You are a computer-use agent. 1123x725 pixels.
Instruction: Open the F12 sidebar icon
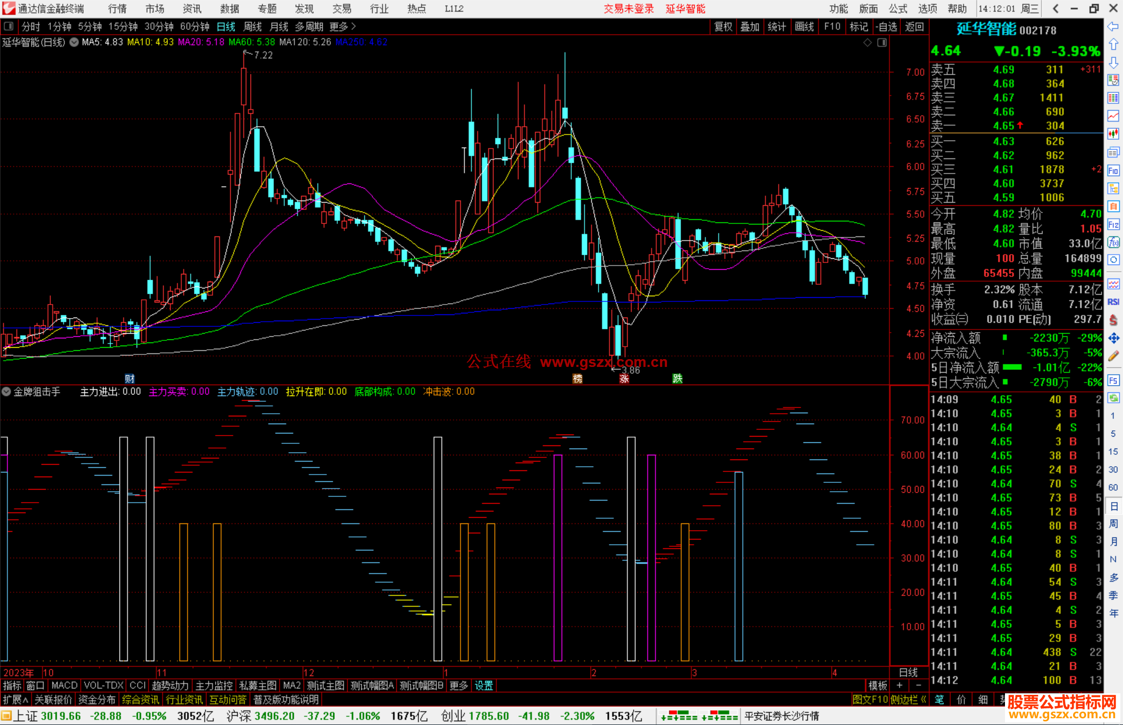coord(1113,225)
